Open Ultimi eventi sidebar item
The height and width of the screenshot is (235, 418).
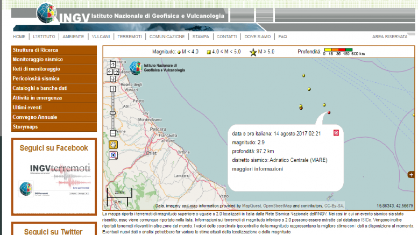tap(27, 108)
